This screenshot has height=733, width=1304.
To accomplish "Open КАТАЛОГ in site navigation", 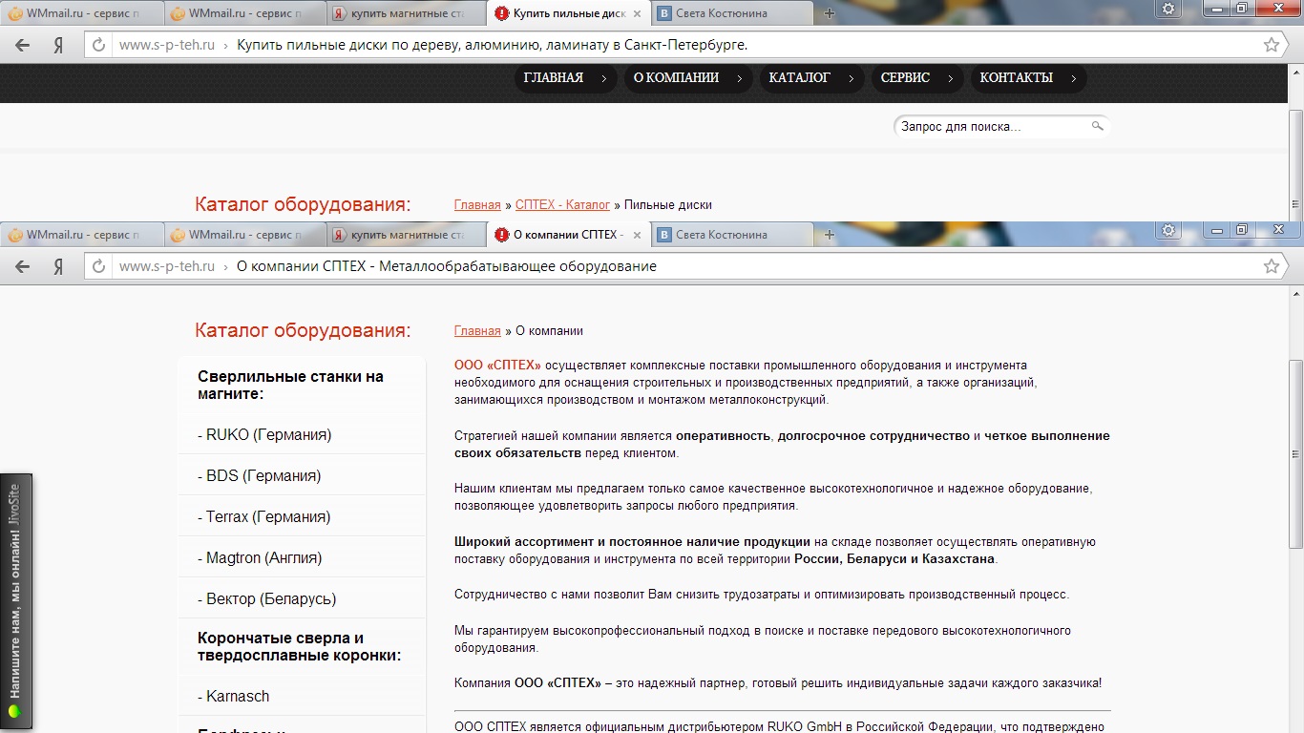I will coord(811,78).
